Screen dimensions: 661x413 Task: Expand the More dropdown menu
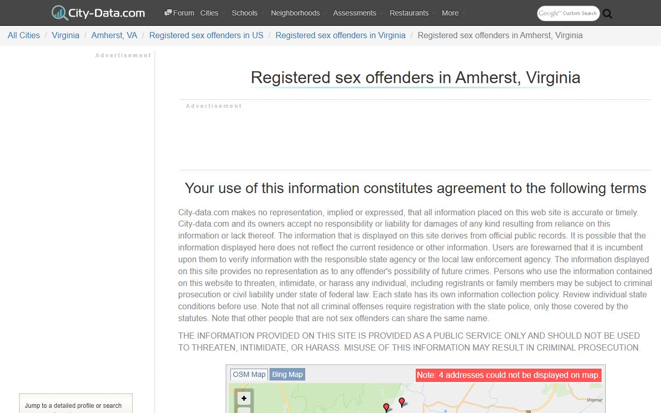point(453,13)
